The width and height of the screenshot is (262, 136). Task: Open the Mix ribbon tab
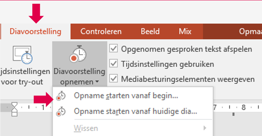coord(185,31)
